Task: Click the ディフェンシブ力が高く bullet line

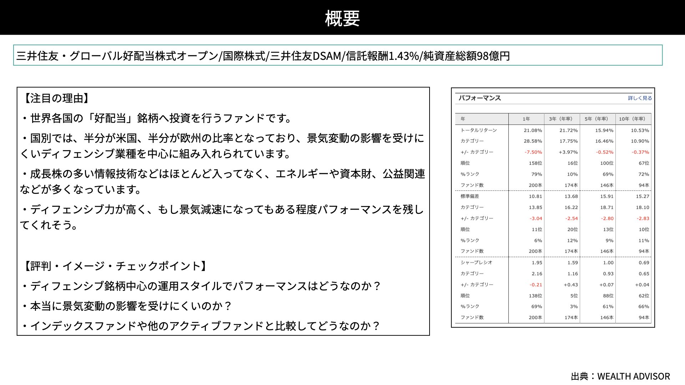Action: click(223, 217)
